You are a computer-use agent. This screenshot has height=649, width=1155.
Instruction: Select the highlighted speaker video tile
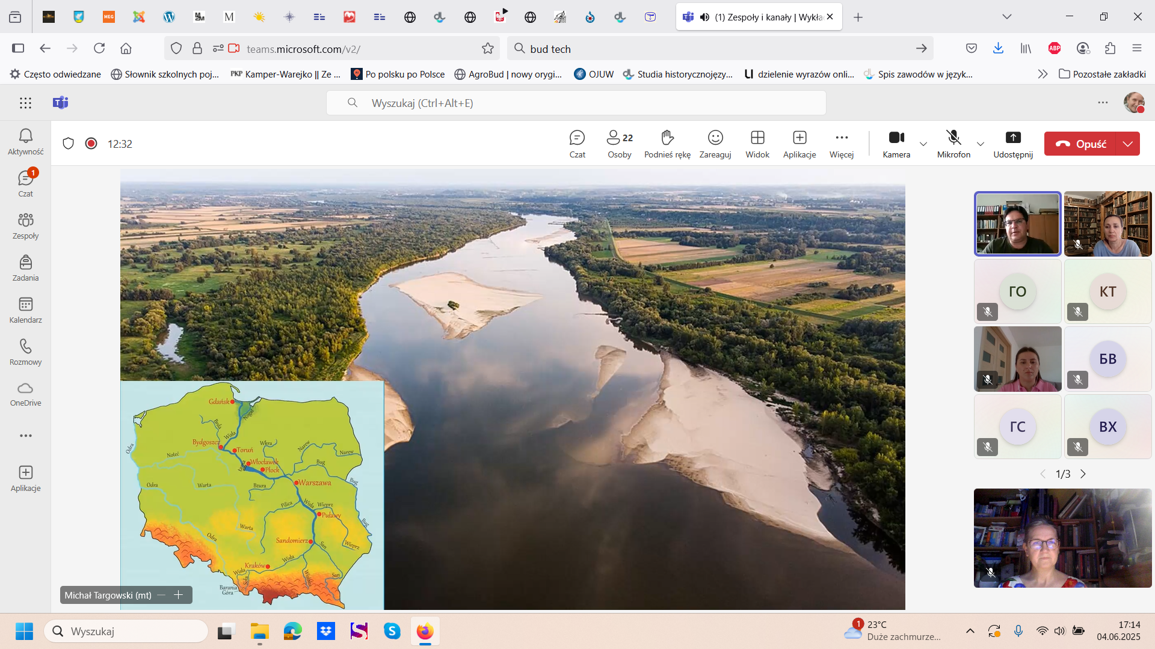click(1018, 224)
